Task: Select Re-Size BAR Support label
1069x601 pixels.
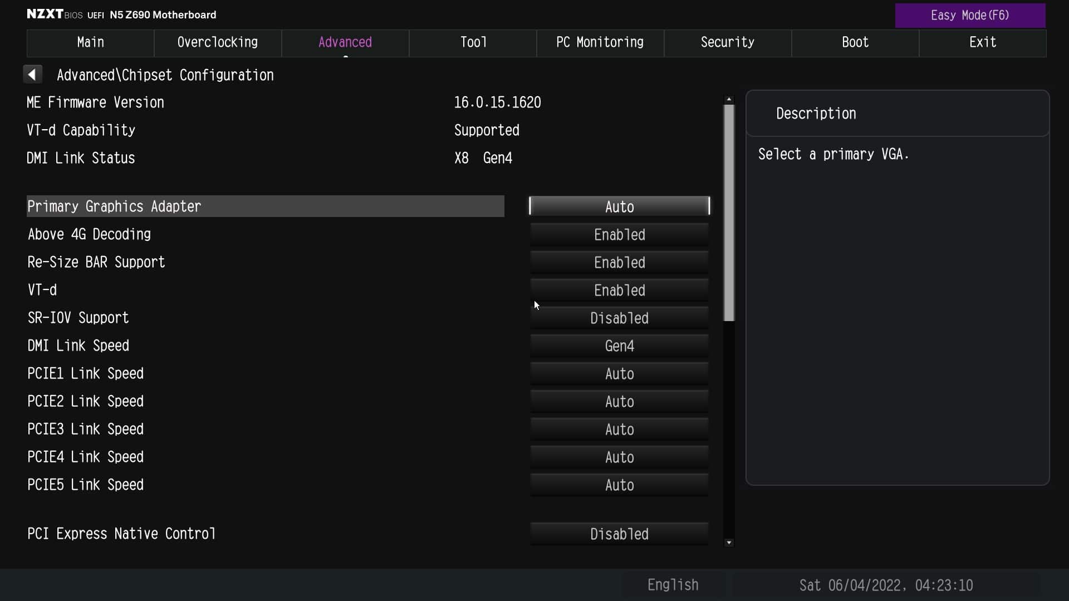Action: (96, 262)
